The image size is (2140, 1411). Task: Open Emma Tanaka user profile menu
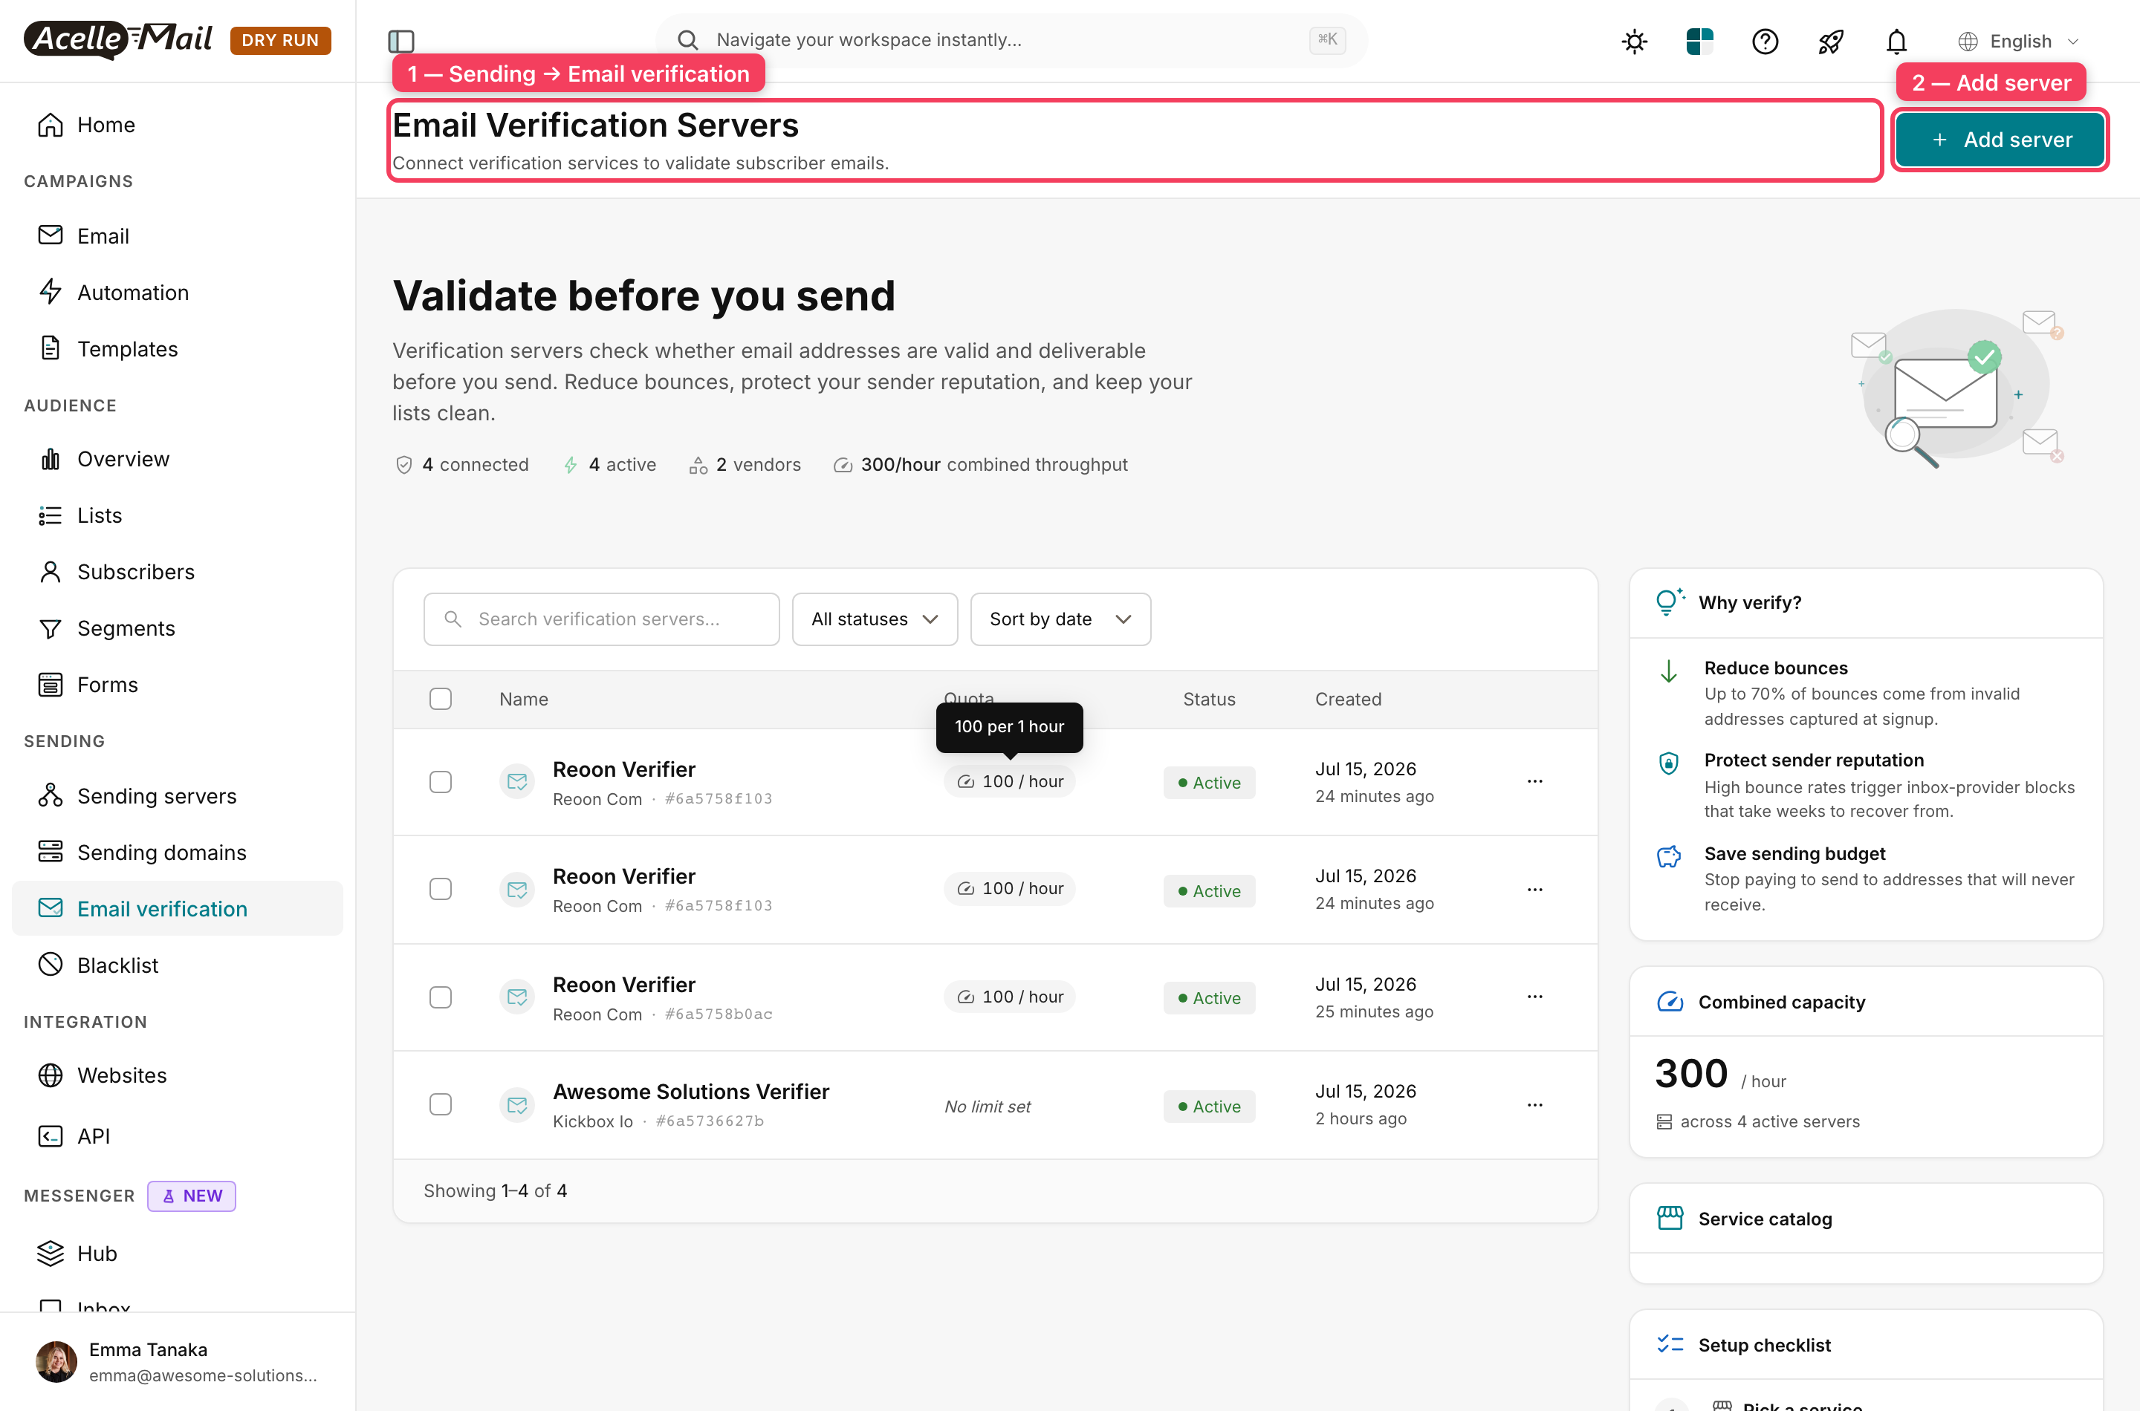(x=178, y=1361)
